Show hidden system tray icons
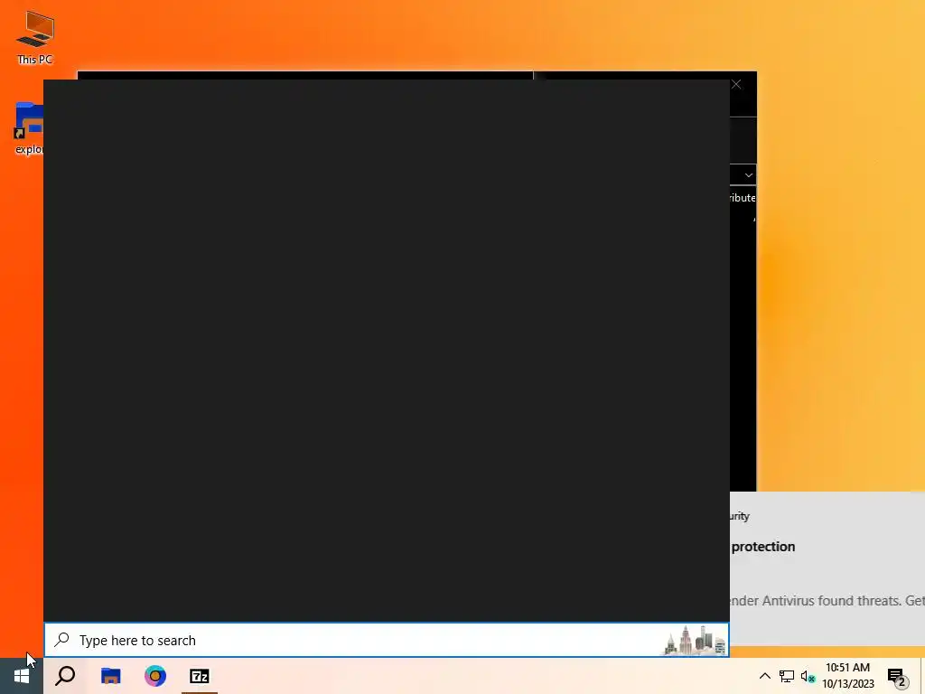The width and height of the screenshot is (925, 694). [x=764, y=676]
